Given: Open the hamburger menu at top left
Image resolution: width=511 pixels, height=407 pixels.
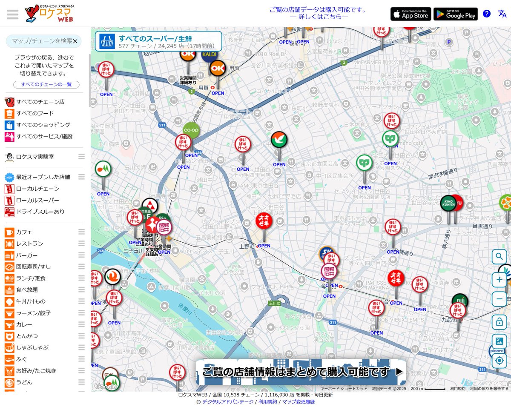Looking at the screenshot, I should coord(12,14).
